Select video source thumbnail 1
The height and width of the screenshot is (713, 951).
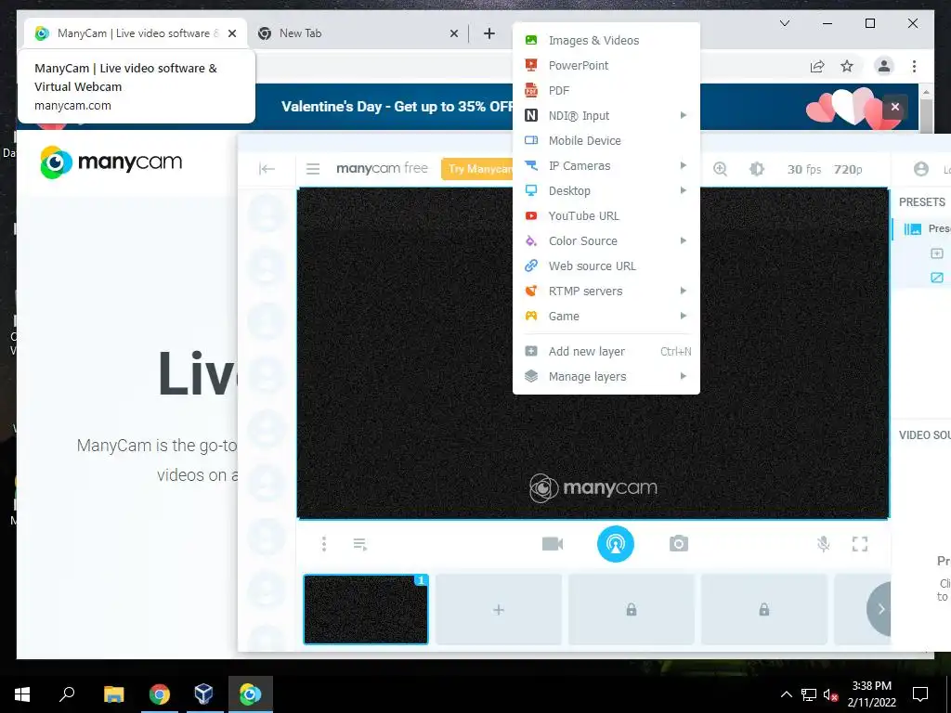point(366,609)
